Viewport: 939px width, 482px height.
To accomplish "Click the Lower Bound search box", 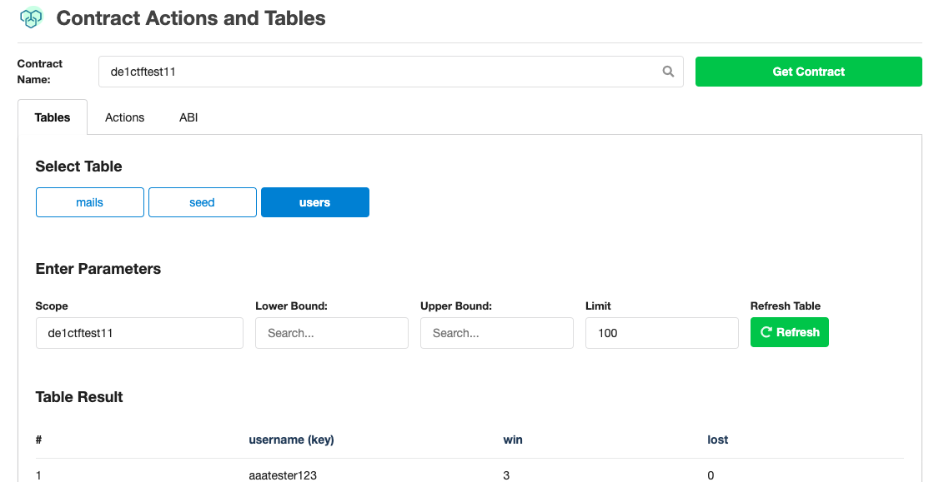I will pos(331,333).
